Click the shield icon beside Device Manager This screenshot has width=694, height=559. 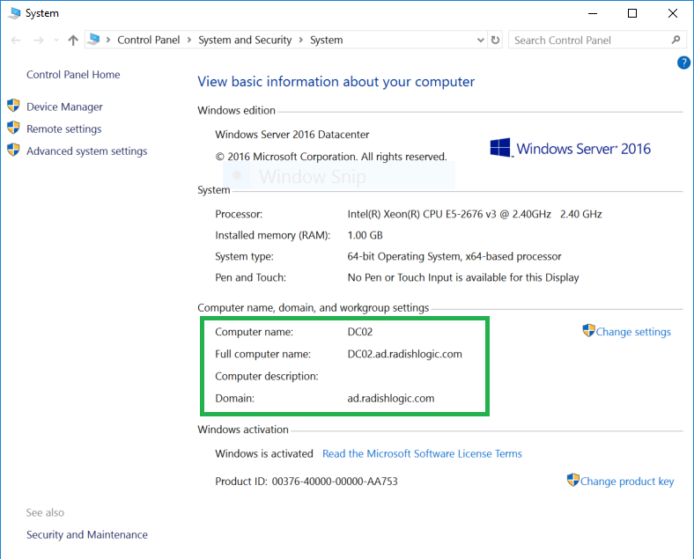click(x=13, y=106)
